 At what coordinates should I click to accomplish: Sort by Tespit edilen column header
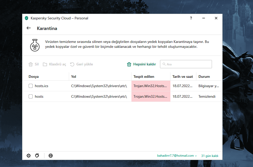pos(144,77)
